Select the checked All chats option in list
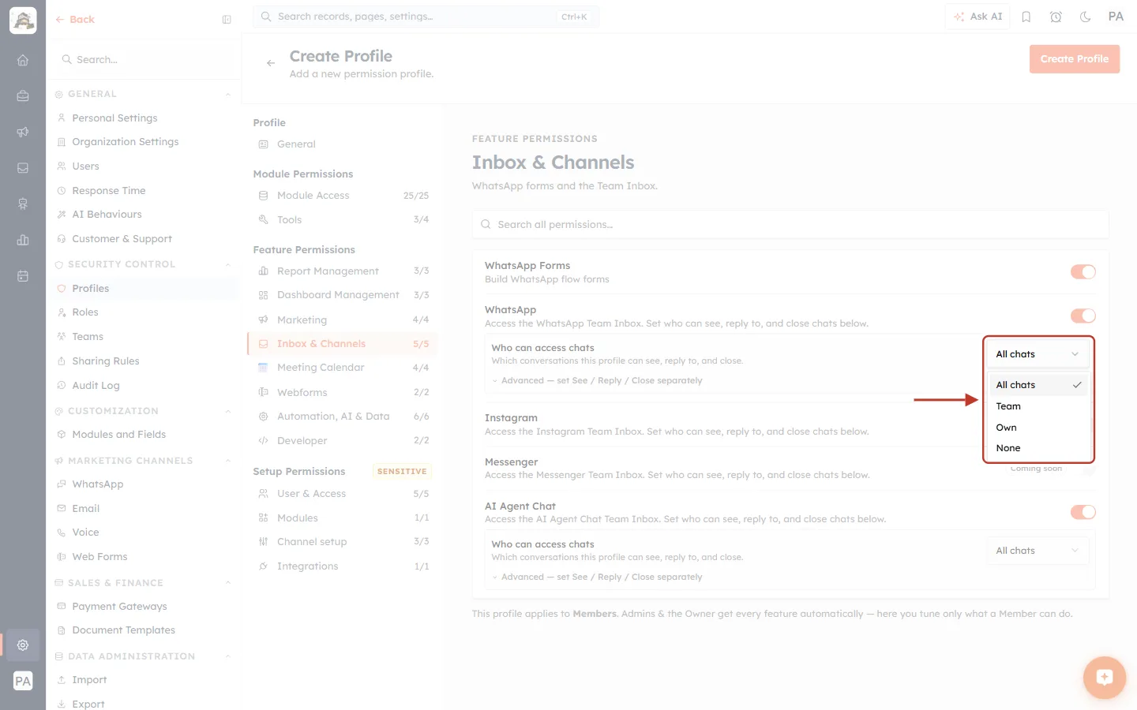This screenshot has height=710, width=1137. point(1038,385)
